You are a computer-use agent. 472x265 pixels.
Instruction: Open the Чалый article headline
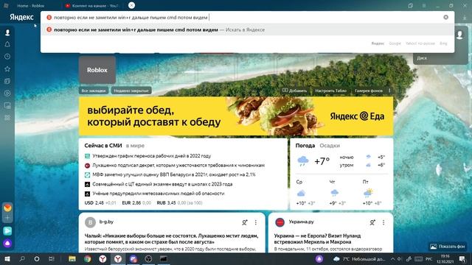point(171,239)
